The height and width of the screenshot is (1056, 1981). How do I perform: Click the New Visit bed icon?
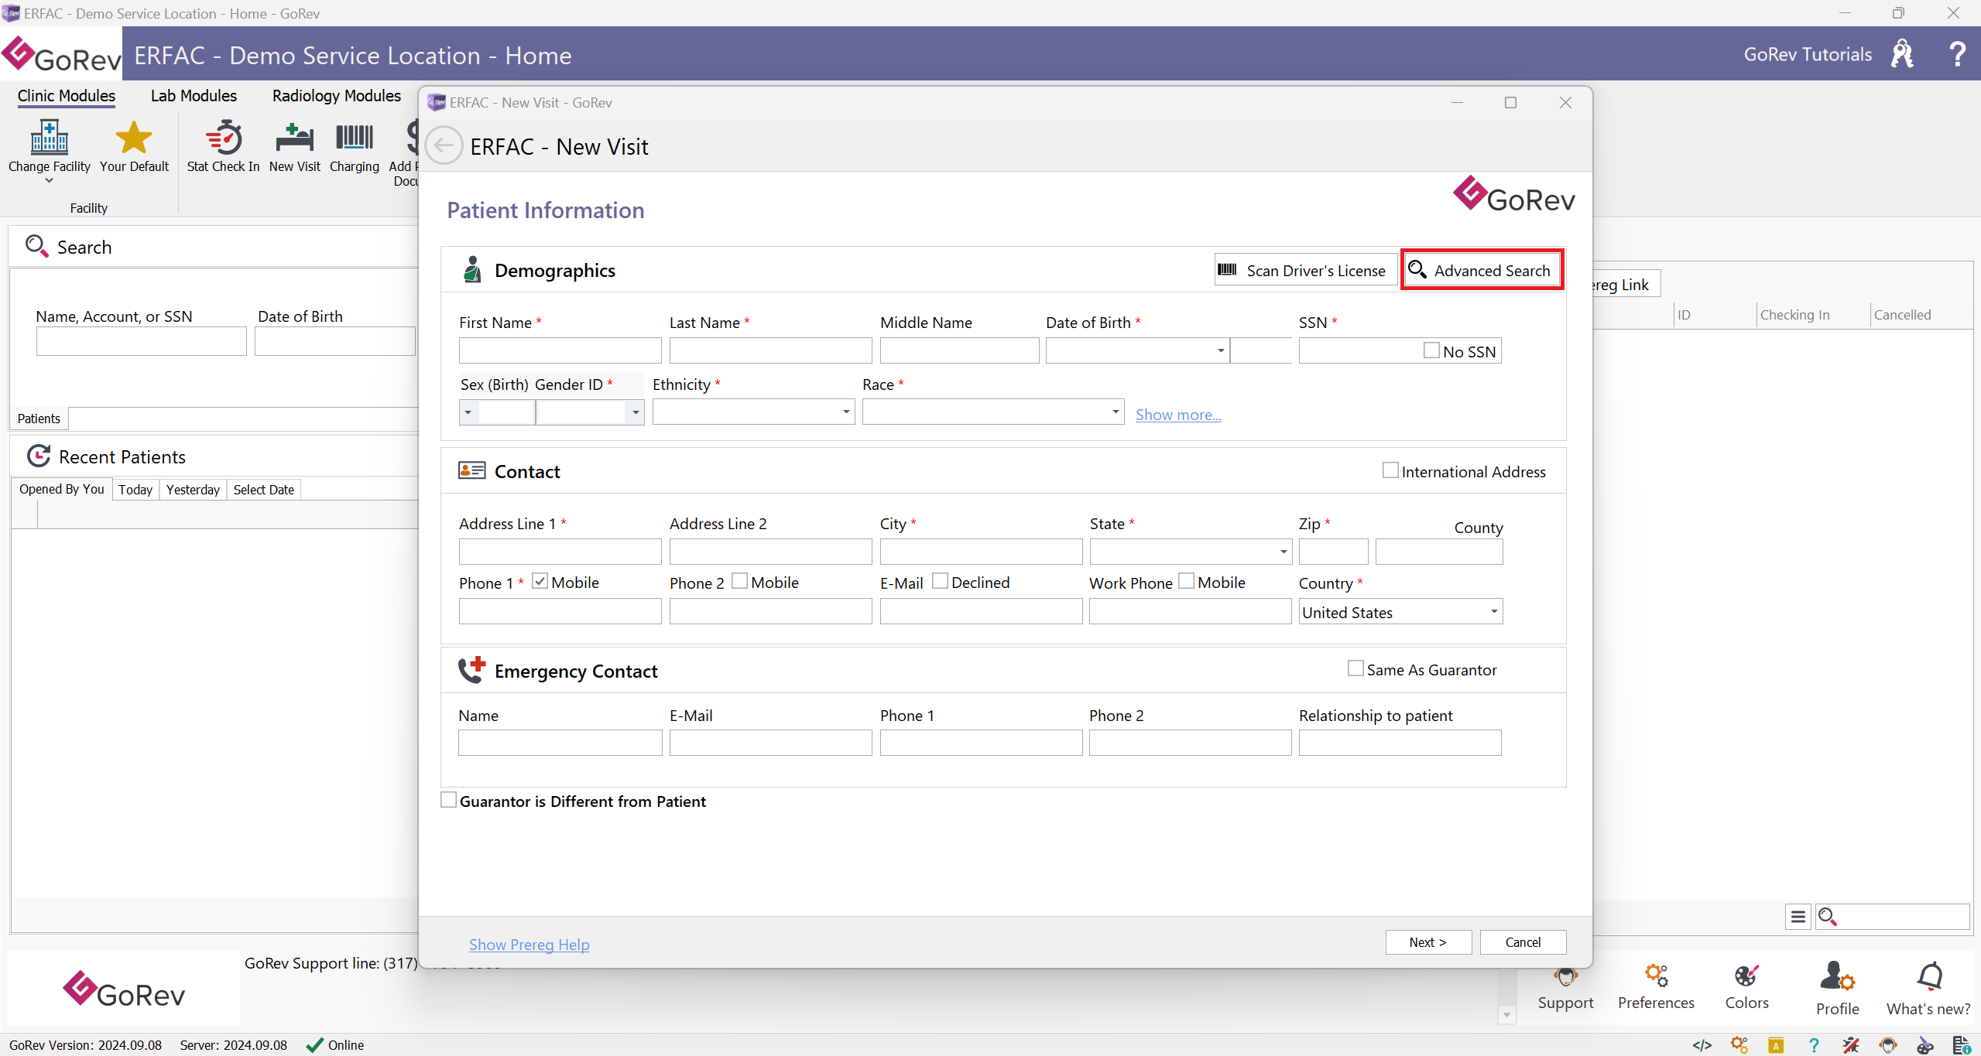[x=295, y=138]
